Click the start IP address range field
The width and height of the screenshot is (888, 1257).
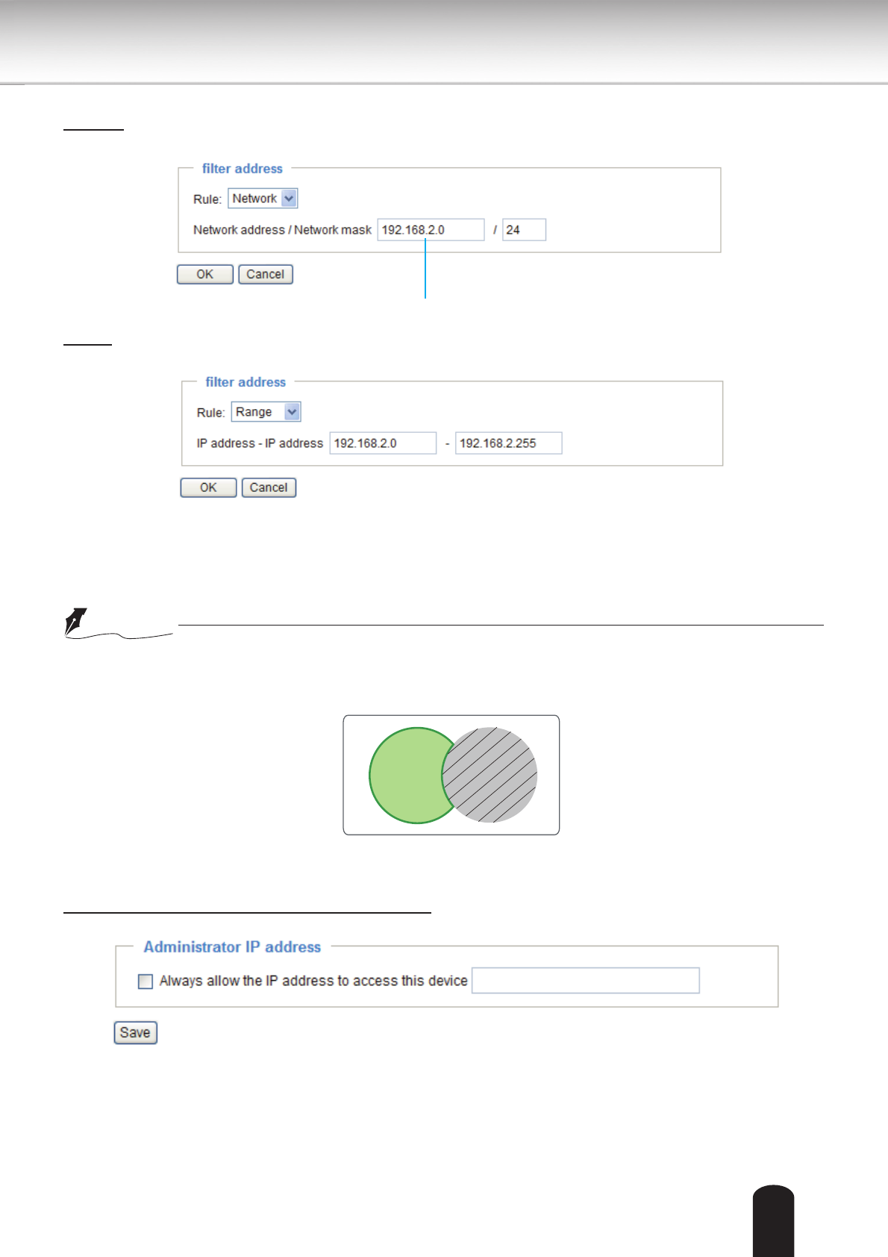(383, 443)
